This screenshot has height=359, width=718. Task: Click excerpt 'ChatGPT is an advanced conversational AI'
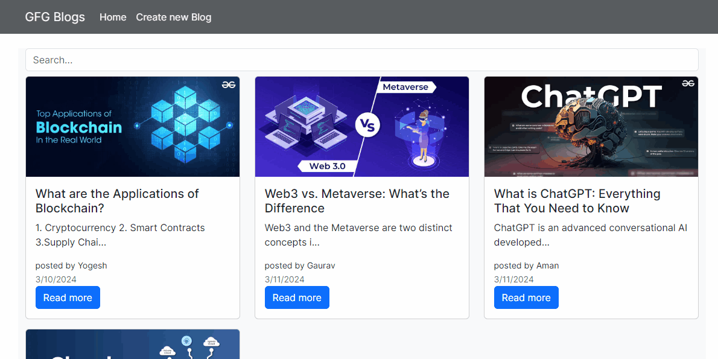(x=591, y=227)
